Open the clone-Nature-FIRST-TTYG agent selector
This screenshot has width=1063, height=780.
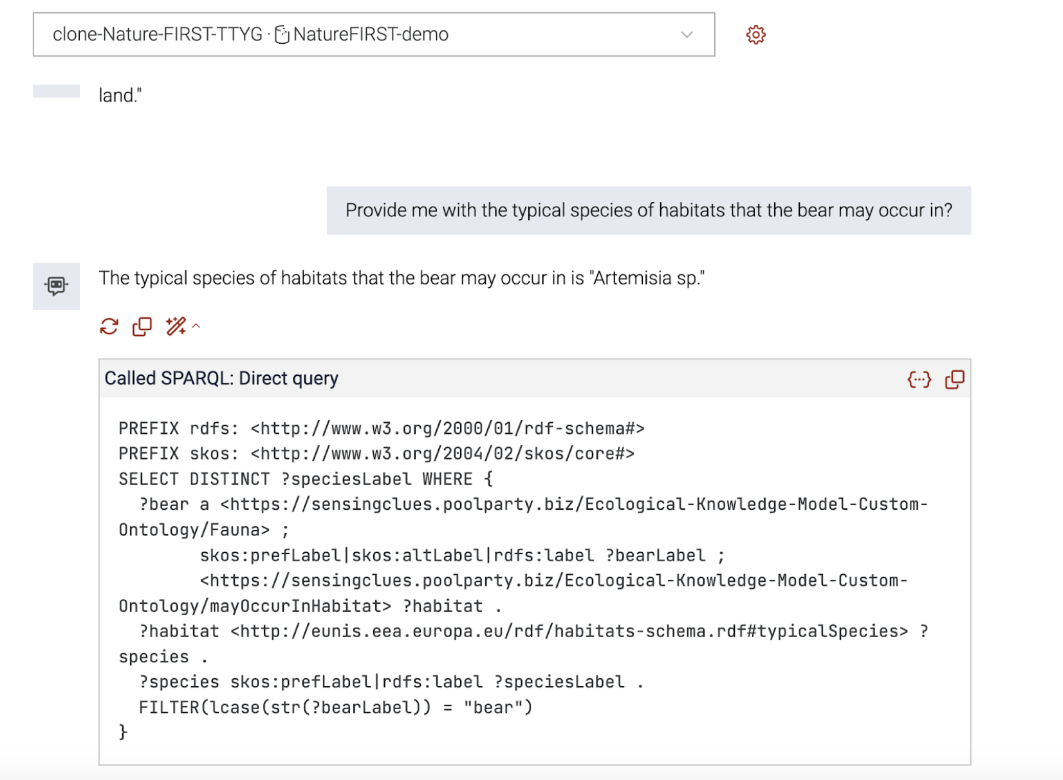coord(374,35)
